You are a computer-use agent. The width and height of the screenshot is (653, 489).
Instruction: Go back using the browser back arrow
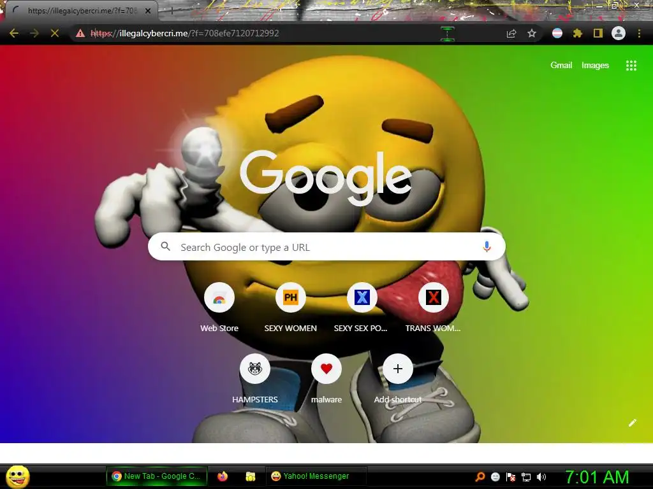14,33
